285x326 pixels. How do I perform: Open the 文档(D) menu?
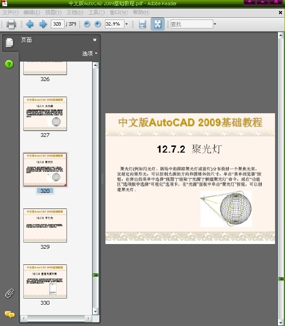pyautogui.click(x=75, y=12)
